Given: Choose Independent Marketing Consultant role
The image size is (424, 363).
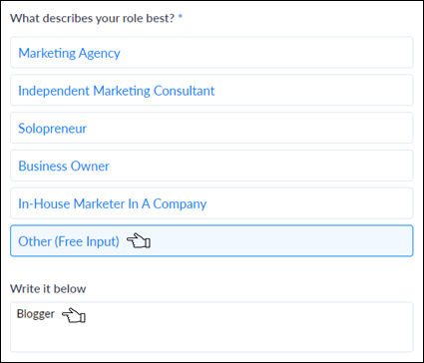Looking at the screenshot, I should click(212, 90).
